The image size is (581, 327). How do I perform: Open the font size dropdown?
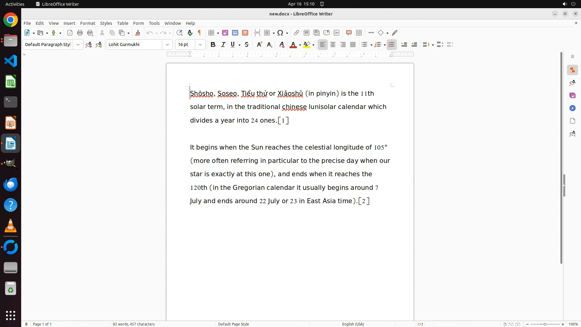(x=200, y=45)
